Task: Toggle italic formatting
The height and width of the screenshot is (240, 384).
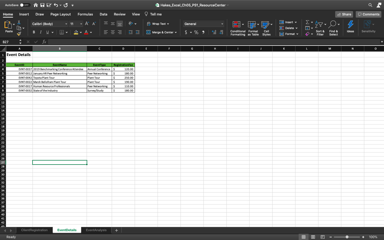Action: tap(41, 32)
